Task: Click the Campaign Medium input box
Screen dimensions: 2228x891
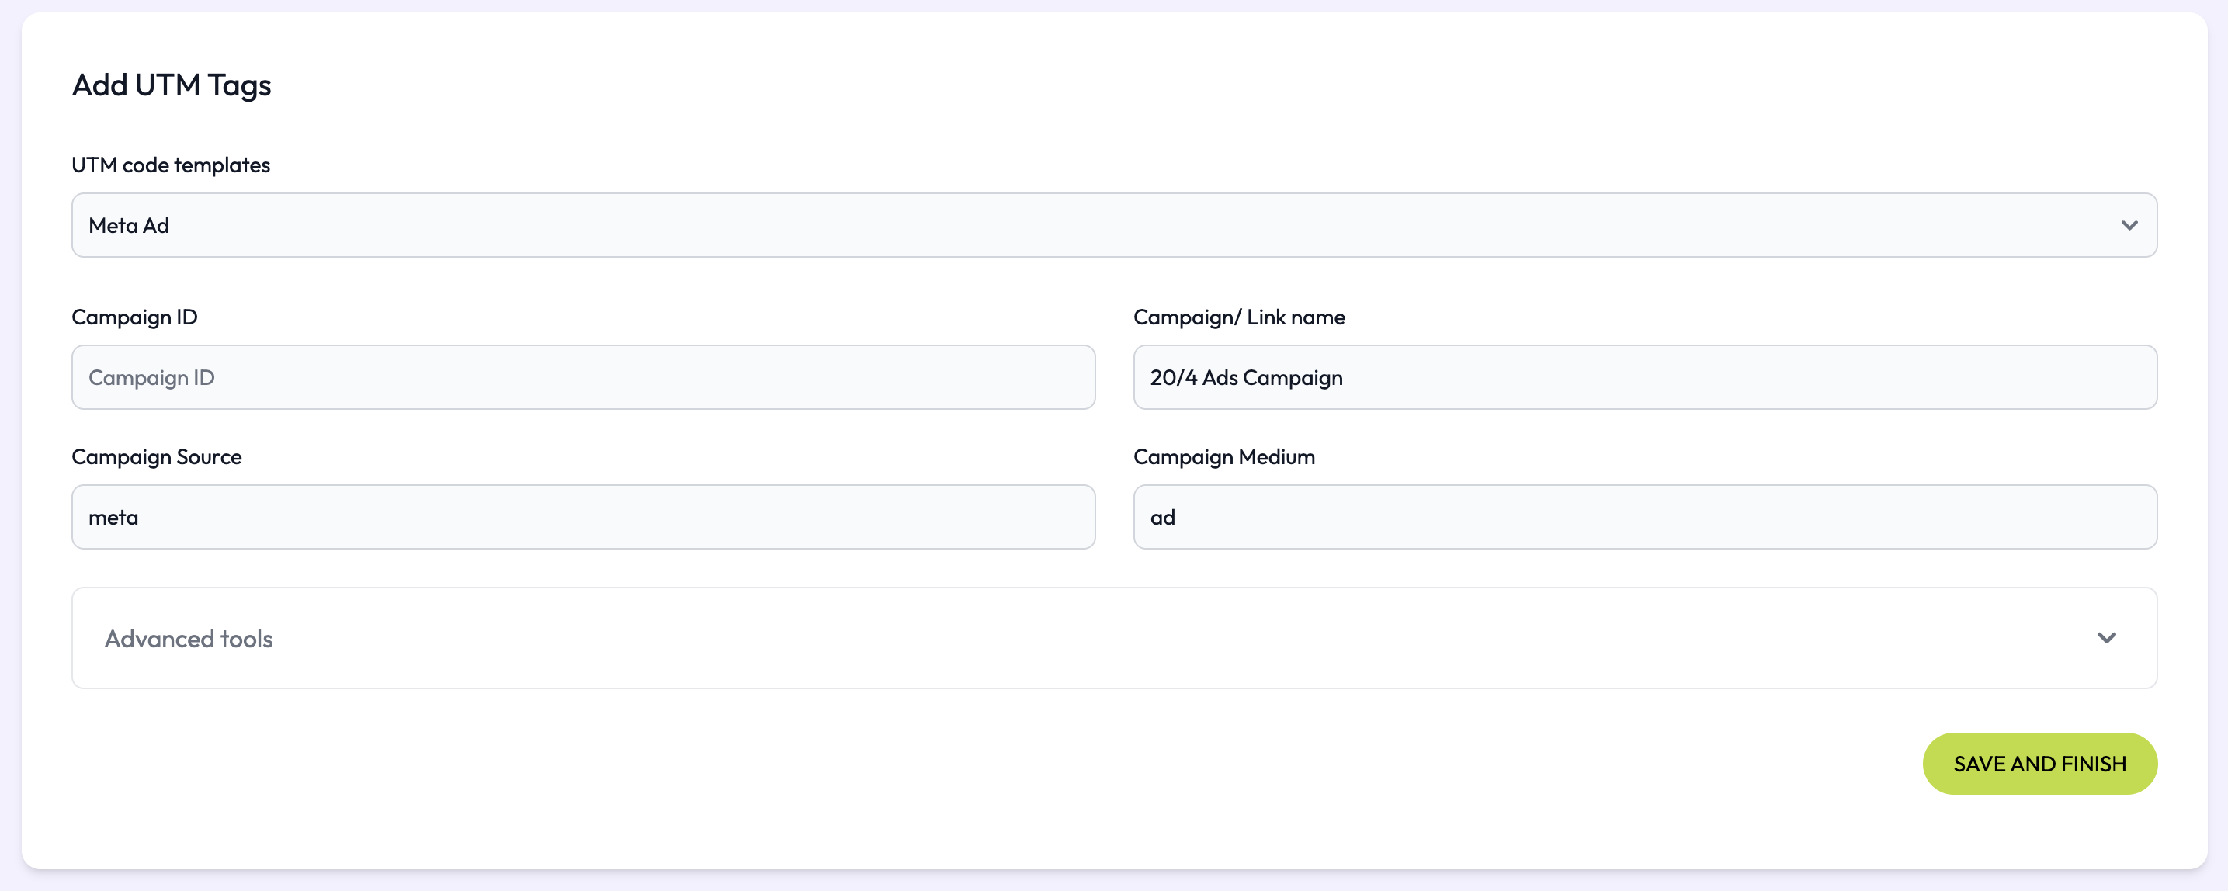Action: (1644, 518)
